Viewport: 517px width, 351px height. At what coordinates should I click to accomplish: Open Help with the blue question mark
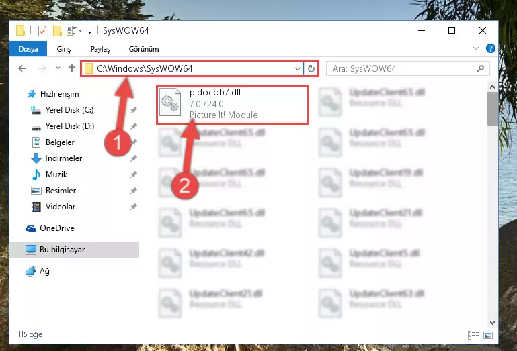[x=490, y=48]
